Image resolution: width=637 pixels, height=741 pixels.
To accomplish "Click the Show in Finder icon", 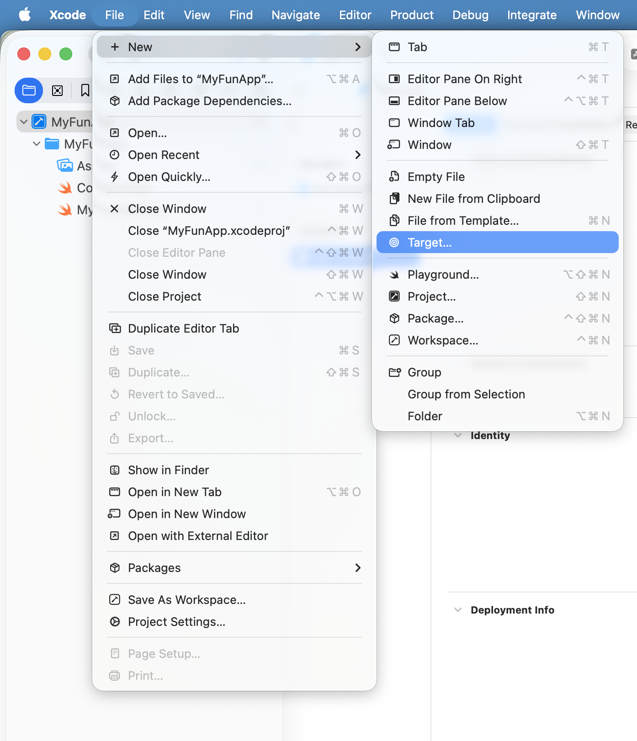I will click(x=115, y=470).
